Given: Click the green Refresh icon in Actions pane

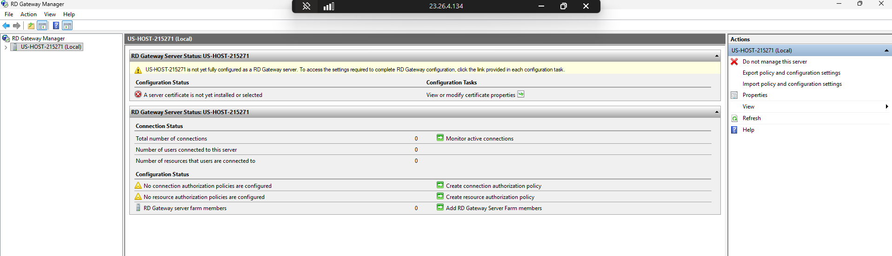Looking at the screenshot, I should pos(734,118).
